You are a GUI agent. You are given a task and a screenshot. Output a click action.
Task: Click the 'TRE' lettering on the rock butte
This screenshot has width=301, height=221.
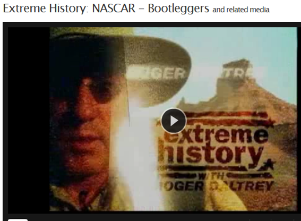tap(238, 73)
